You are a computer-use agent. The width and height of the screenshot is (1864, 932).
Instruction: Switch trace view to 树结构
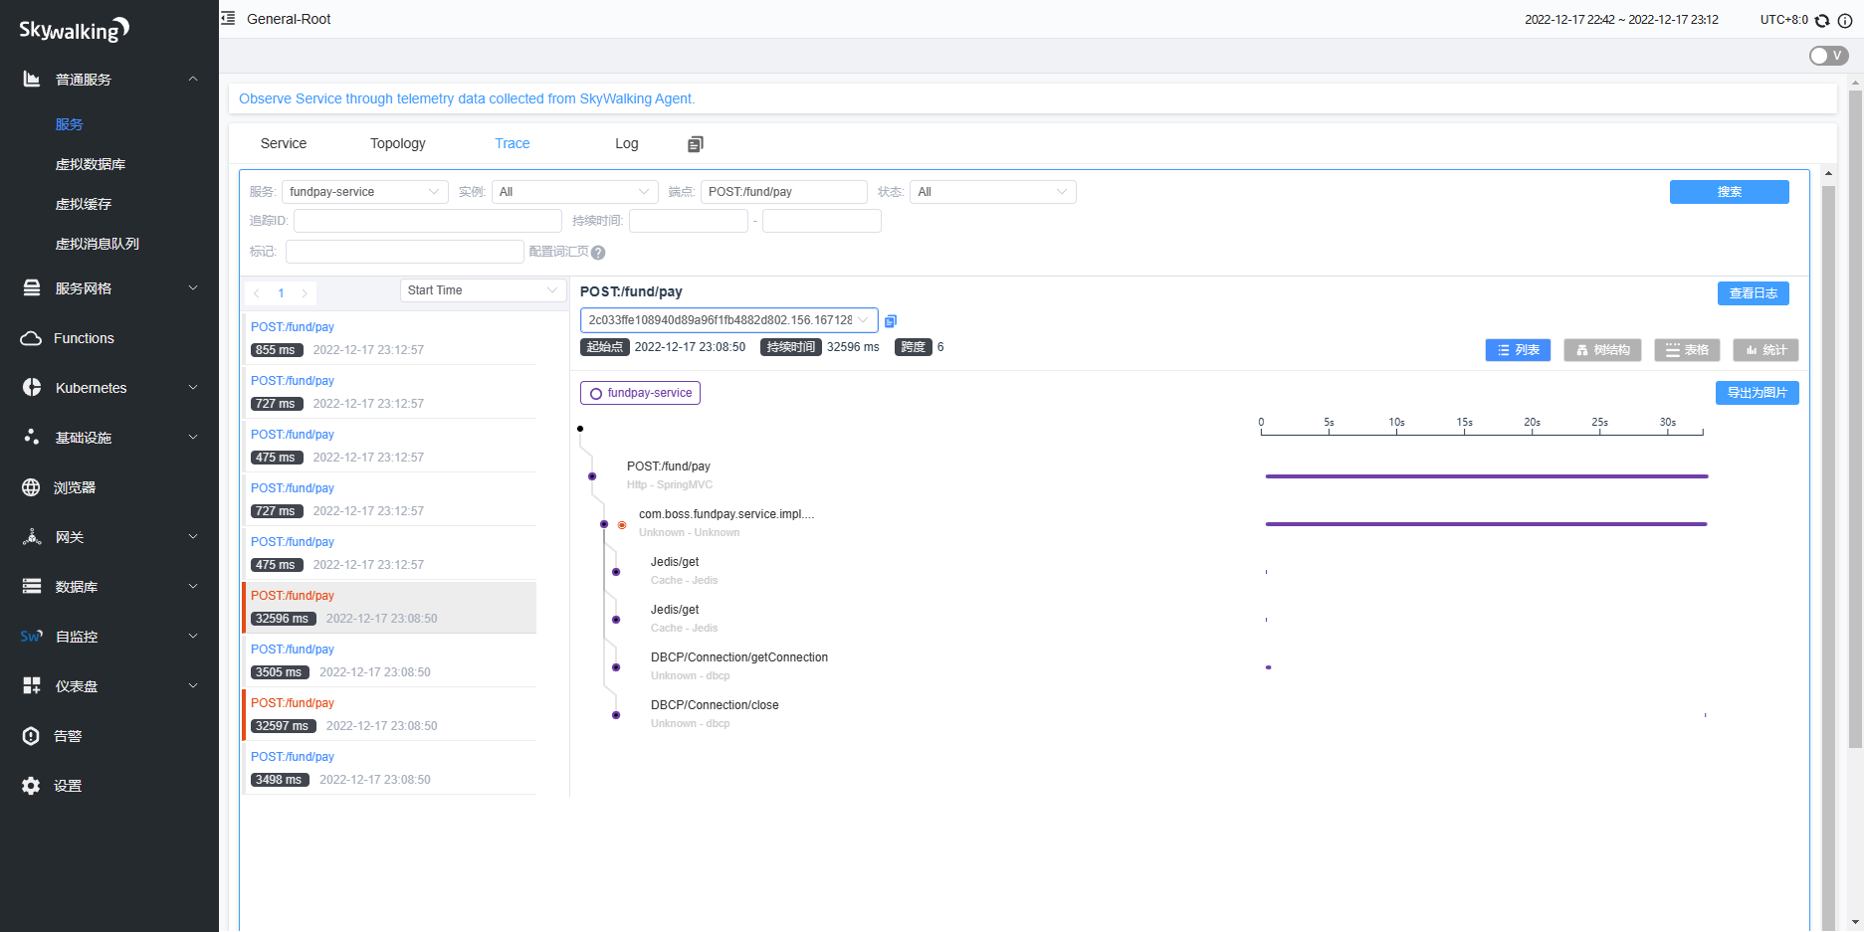(x=1602, y=350)
